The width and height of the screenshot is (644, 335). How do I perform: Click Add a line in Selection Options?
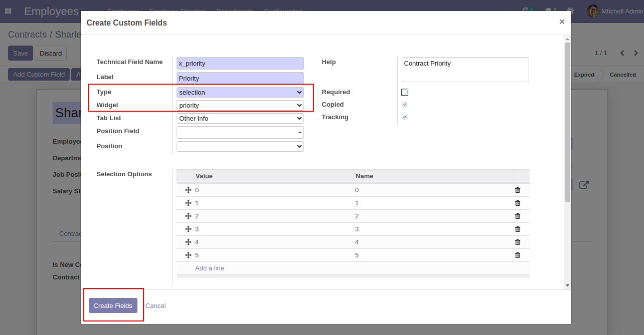point(210,268)
